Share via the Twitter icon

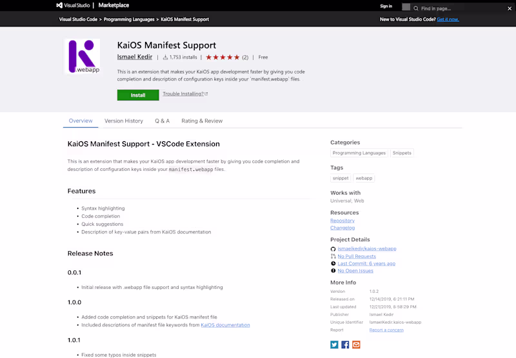point(334,344)
